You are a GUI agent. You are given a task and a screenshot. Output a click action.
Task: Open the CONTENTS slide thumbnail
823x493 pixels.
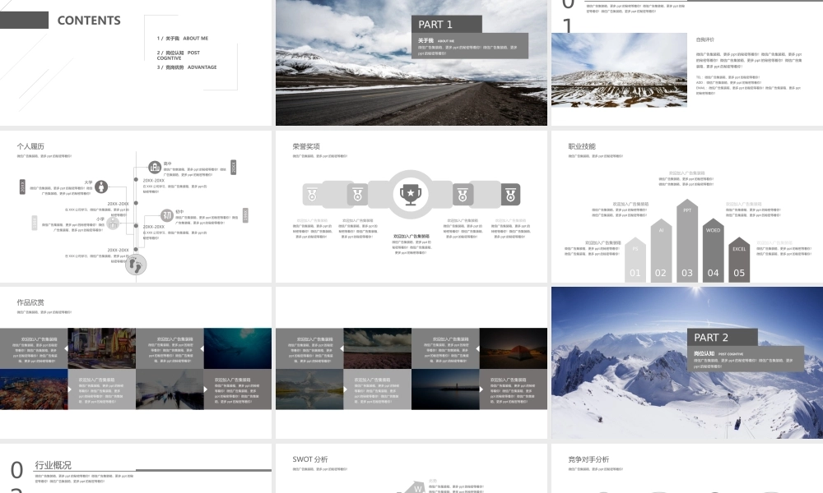[136, 62]
